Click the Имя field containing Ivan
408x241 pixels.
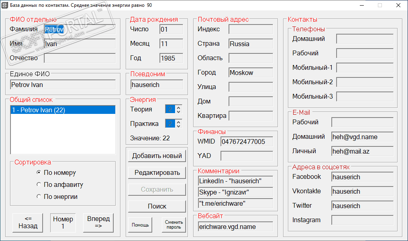coord(80,44)
